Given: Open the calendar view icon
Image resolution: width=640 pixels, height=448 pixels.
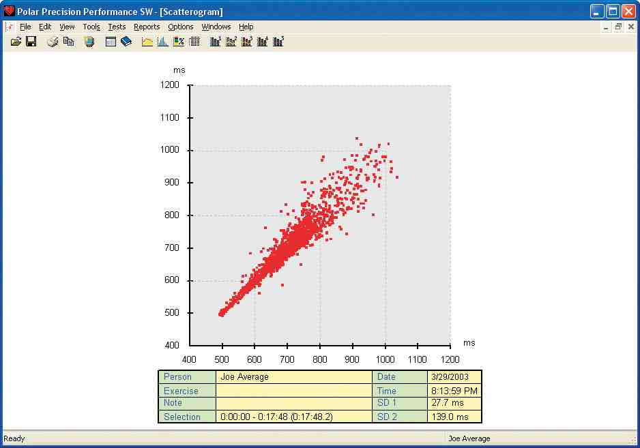Looking at the screenshot, I should click(111, 42).
